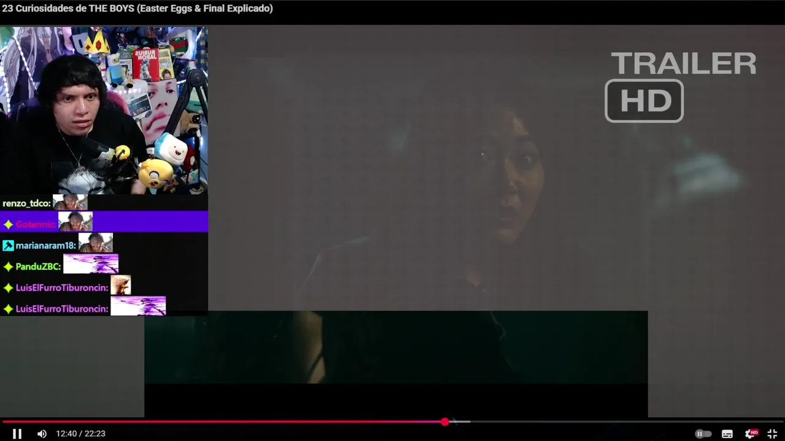Click the streamer webcam overlay
This screenshot has height=441, width=785.
point(104,110)
